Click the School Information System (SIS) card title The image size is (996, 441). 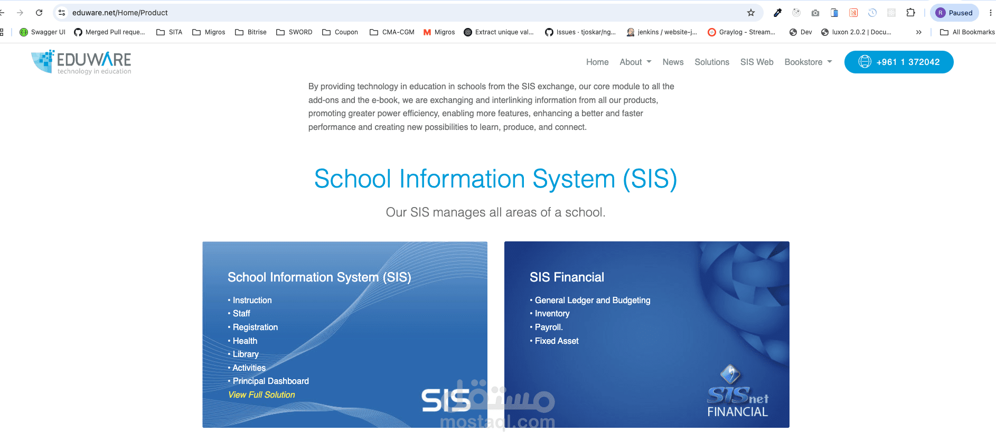[319, 277]
